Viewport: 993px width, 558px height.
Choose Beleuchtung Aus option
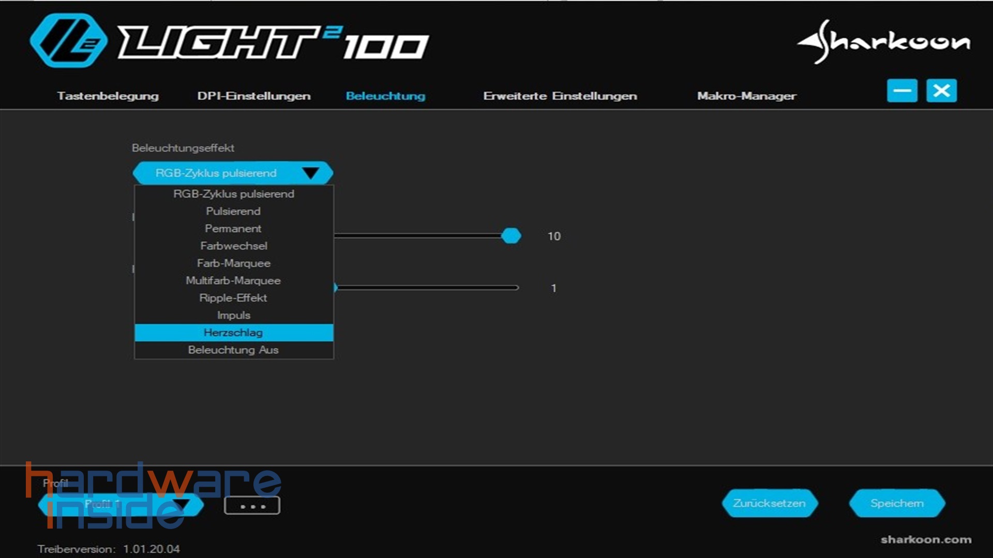(234, 350)
